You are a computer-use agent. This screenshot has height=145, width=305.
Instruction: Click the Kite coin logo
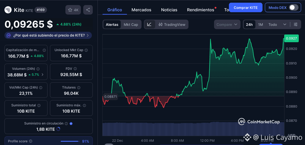pos(8,10)
